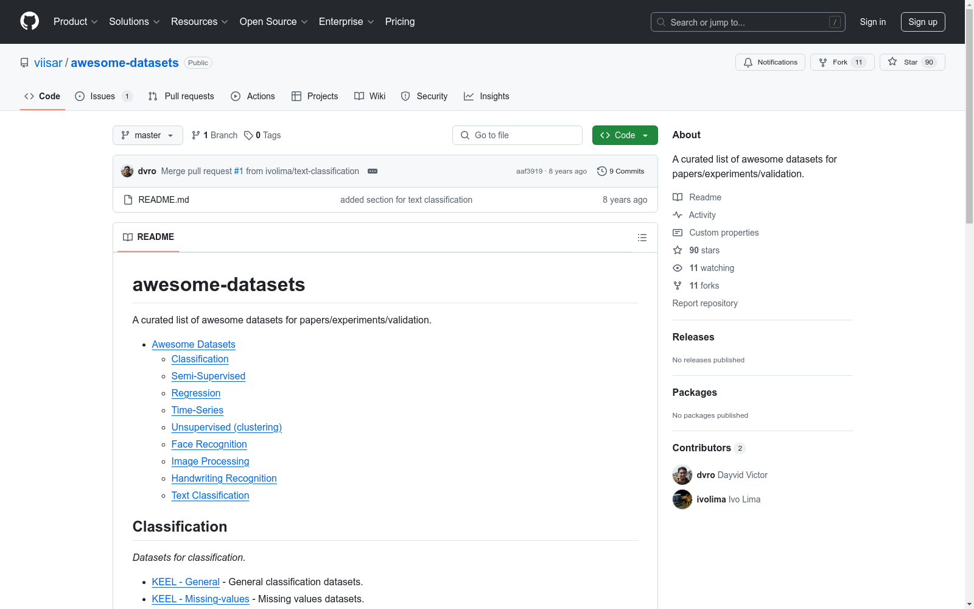Viewport: 974px width, 609px height.
Task: Switch to the Wiki tab
Action: click(x=370, y=96)
